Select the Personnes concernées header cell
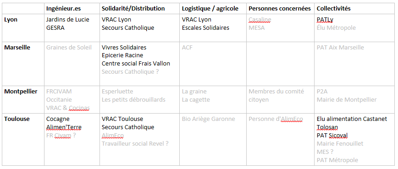 tap(280, 9)
